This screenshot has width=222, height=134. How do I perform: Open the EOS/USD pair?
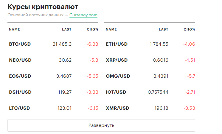coord(20,76)
